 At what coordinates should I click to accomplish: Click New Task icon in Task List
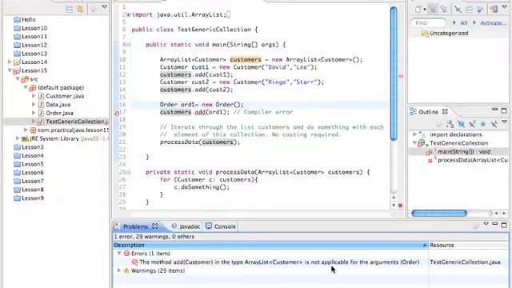pyautogui.click(x=418, y=10)
